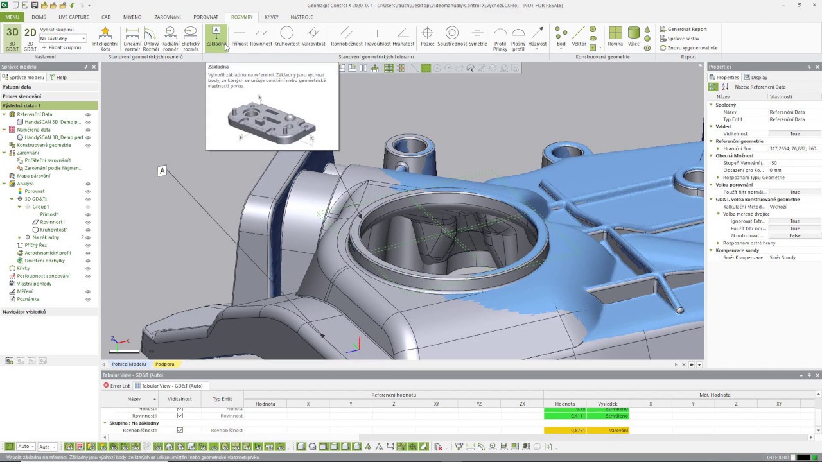Select the Válec cylinder geometry tool
The height and width of the screenshot is (462, 822).
[x=633, y=37]
